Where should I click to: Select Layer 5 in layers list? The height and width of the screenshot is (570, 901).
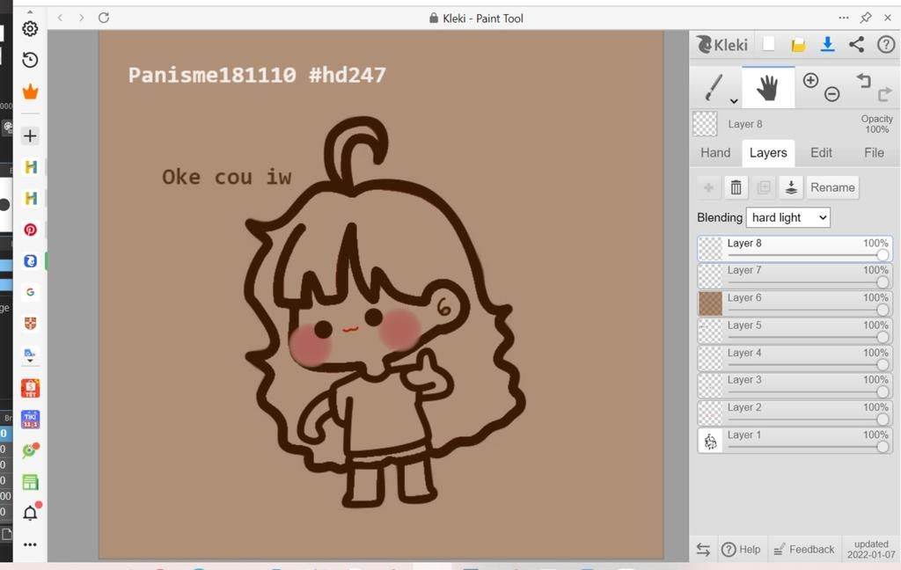pos(795,332)
